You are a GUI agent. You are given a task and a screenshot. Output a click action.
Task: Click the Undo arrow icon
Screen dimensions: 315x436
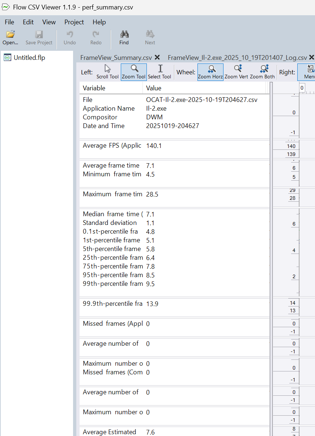(x=70, y=34)
